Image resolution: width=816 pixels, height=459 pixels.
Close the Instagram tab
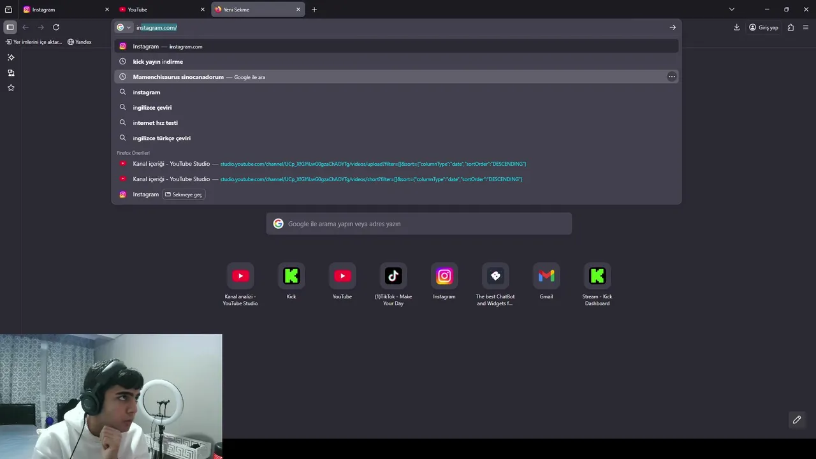(x=107, y=10)
